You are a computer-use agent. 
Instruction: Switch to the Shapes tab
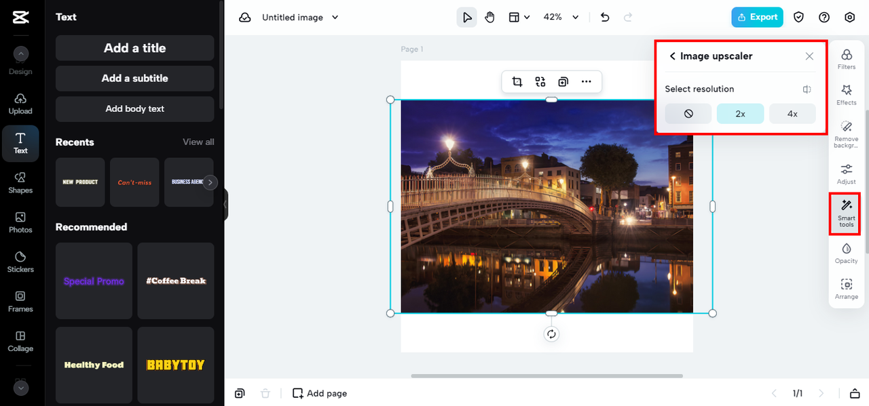tap(20, 182)
